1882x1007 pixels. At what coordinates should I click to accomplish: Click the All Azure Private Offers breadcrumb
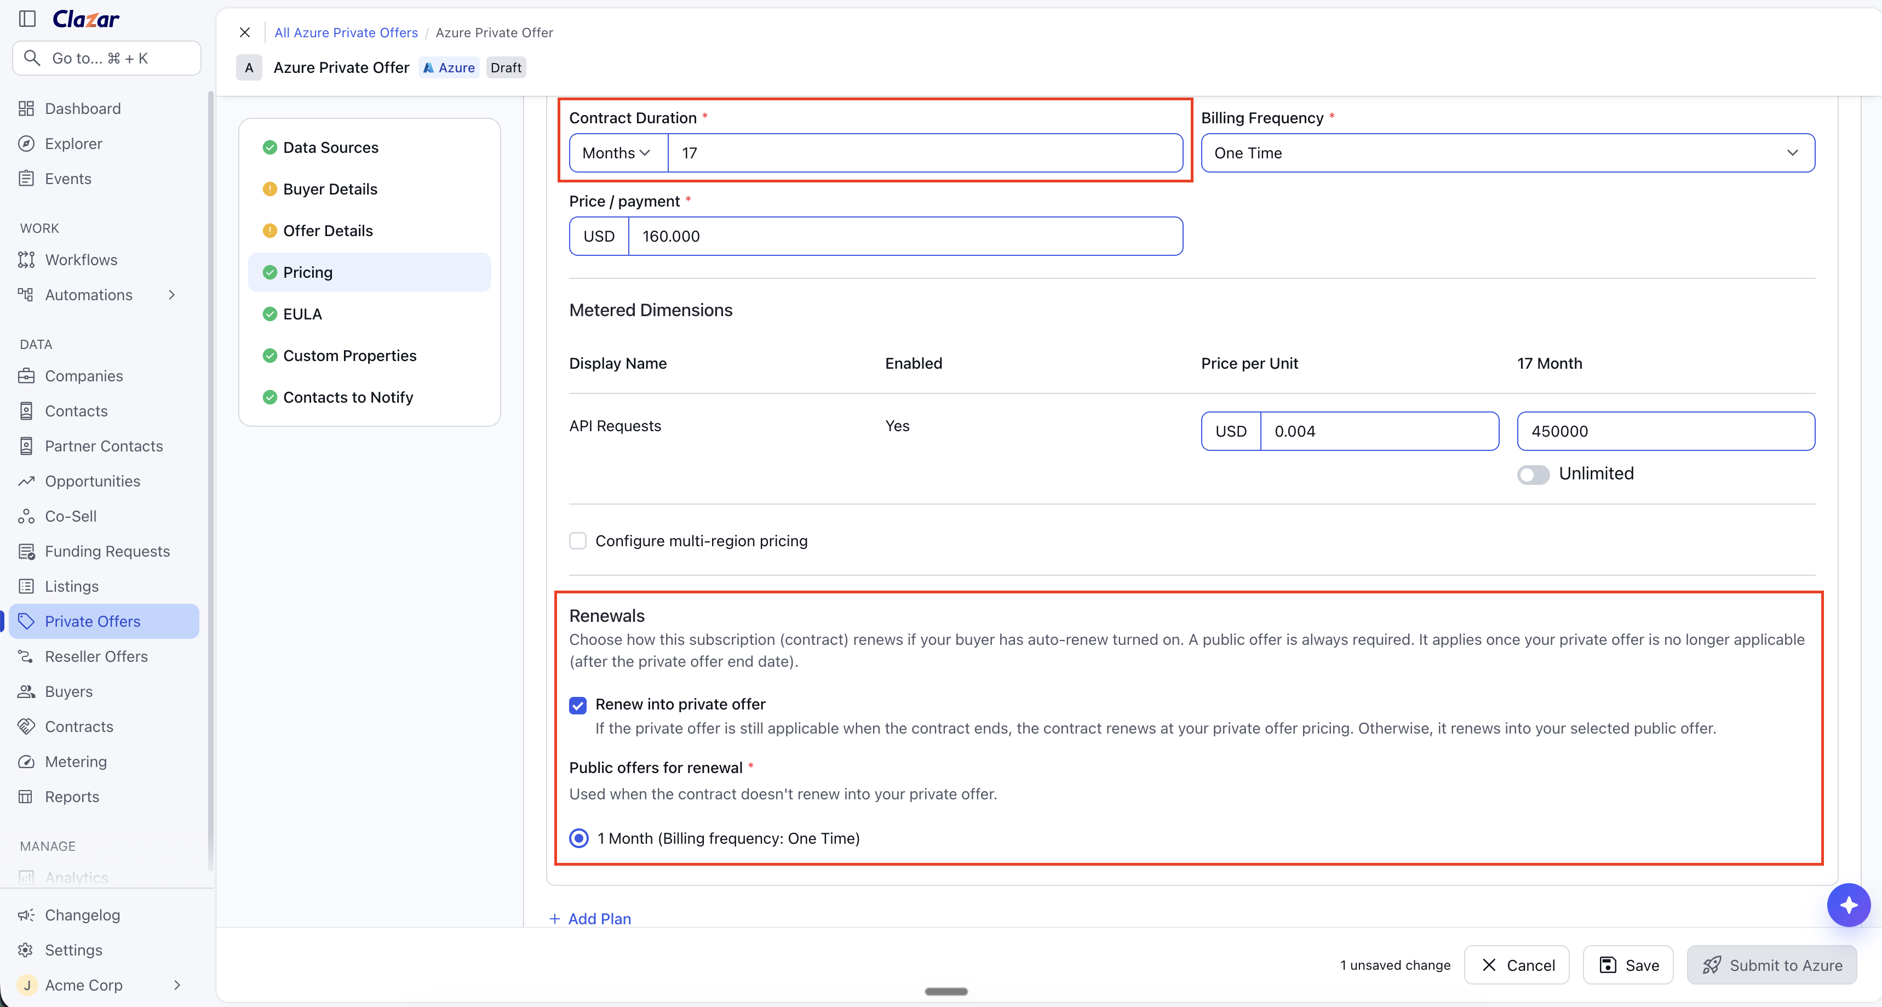coord(346,32)
